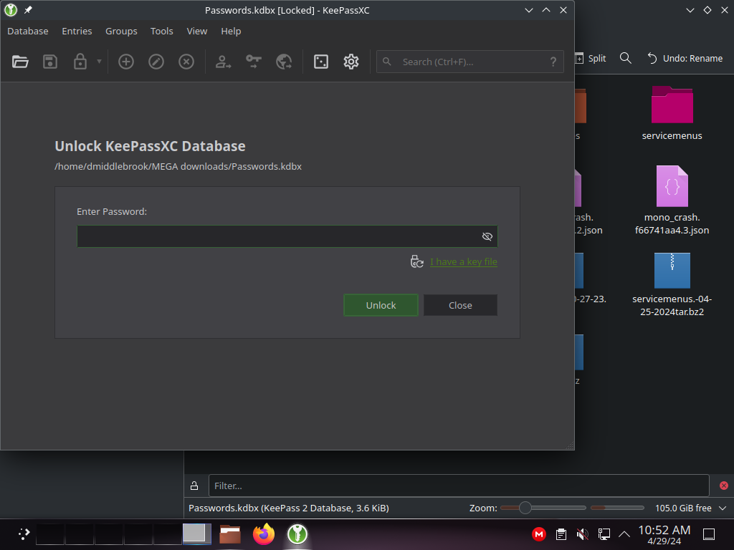Screen dimensions: 734x550
Task: Open the Tools menu
Action: point(161,32)
